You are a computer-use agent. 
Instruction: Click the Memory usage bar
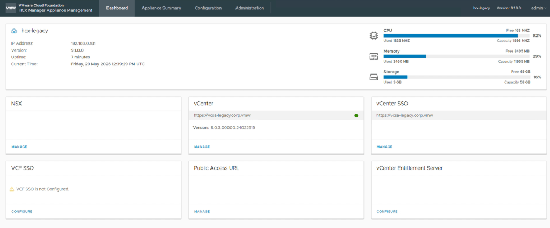456,56
